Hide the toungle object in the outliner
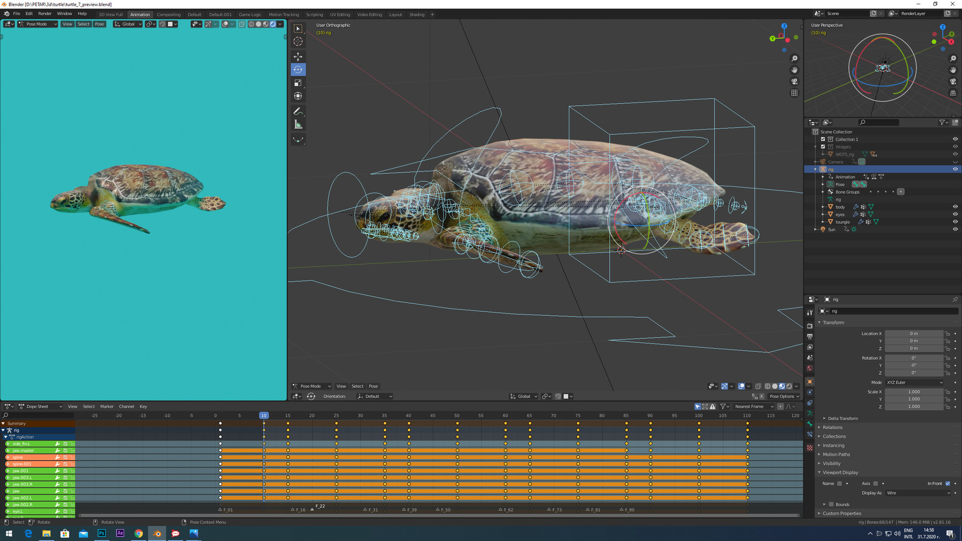The image size is (962, 541). 956,222
